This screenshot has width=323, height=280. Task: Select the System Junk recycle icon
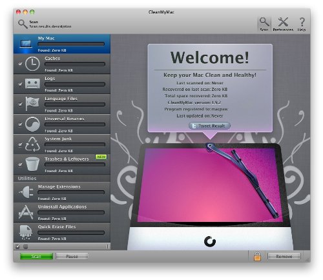[x=32, y=144]
